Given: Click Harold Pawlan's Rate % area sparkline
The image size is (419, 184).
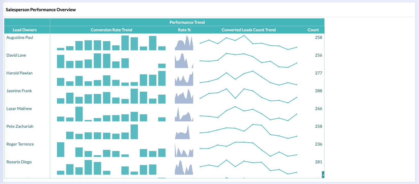Looking at the screenshot, I should [184, 78].
